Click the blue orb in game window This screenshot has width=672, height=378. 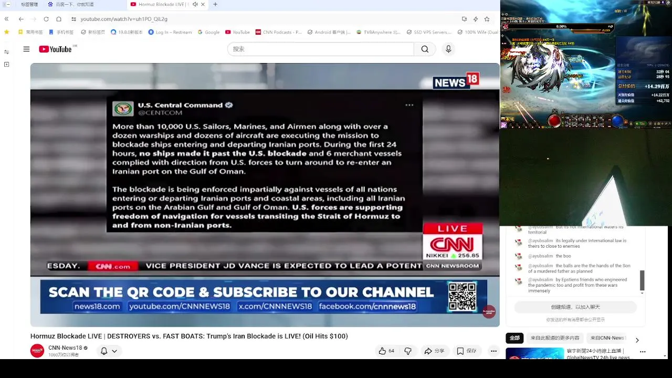pyautogui.click(x=618, y=122)
